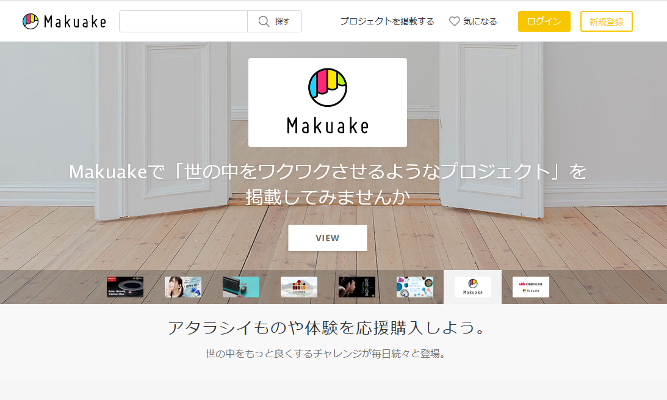667x400 pixels.
Task: Click the 探す search button
Action: point(275,21)
